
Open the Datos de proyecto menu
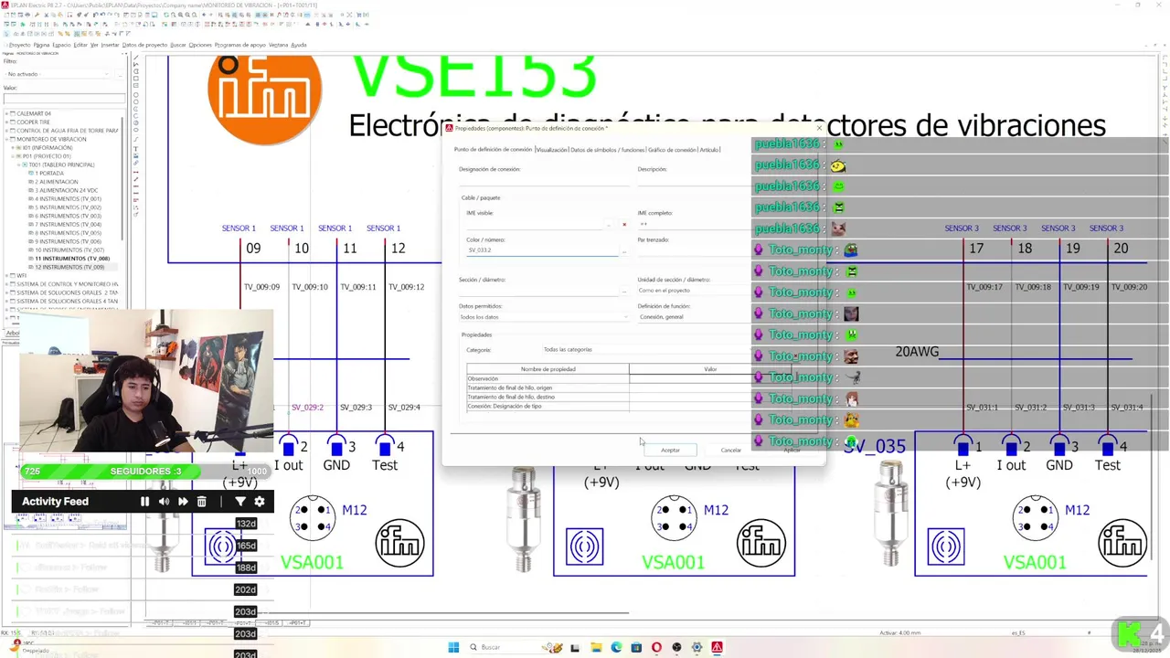[144, 45]
